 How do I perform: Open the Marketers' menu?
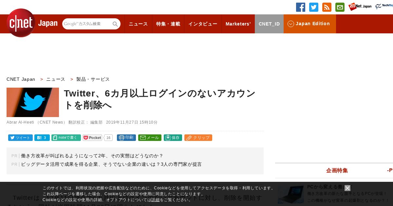[238, 24]
